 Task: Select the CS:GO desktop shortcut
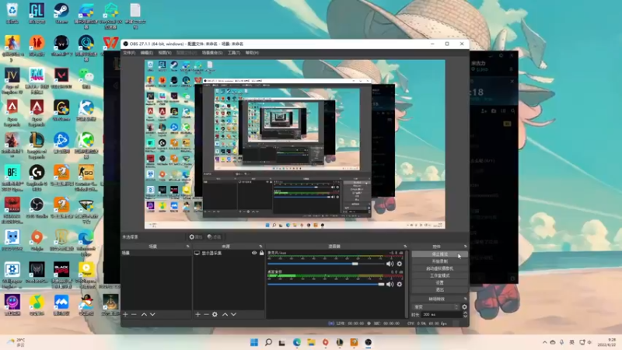tap(86, 178)
